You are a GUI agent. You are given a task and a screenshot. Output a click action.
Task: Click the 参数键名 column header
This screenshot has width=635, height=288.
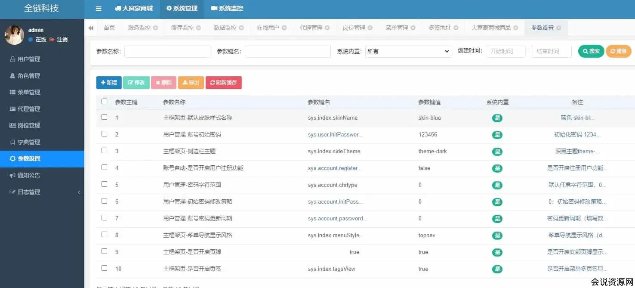coord(319,102)
